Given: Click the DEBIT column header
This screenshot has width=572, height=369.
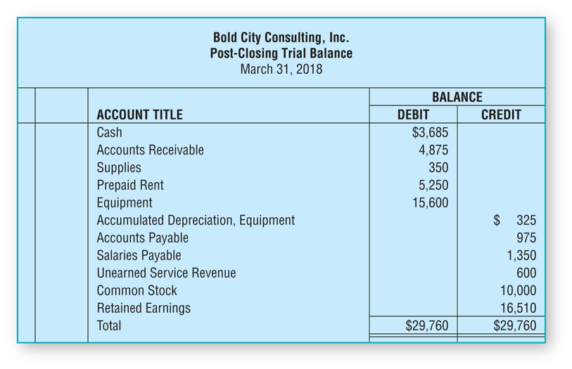Looking at the screenshot, I should (413, 115).
